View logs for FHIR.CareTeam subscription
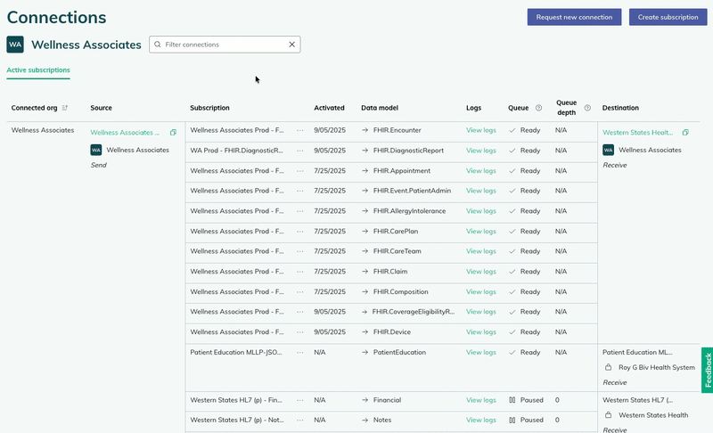 pyautogui.click(x=480, y=251)
